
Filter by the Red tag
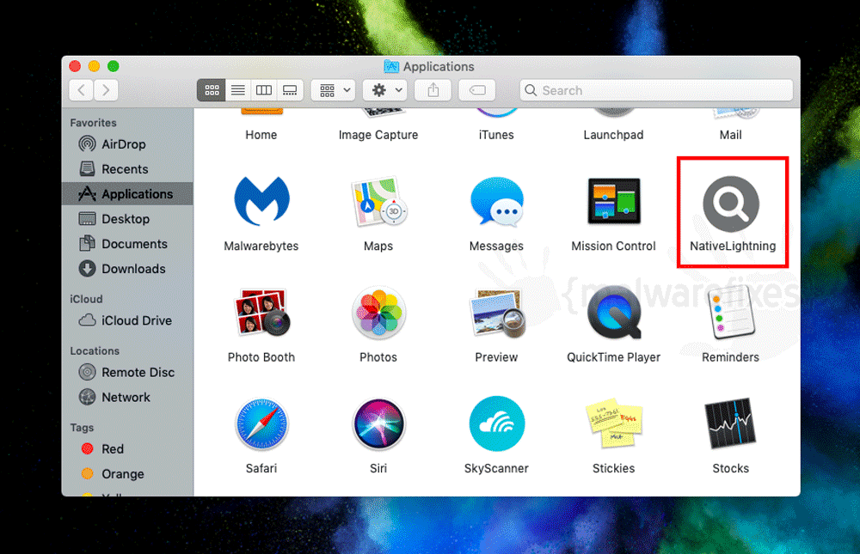(127, 449)
